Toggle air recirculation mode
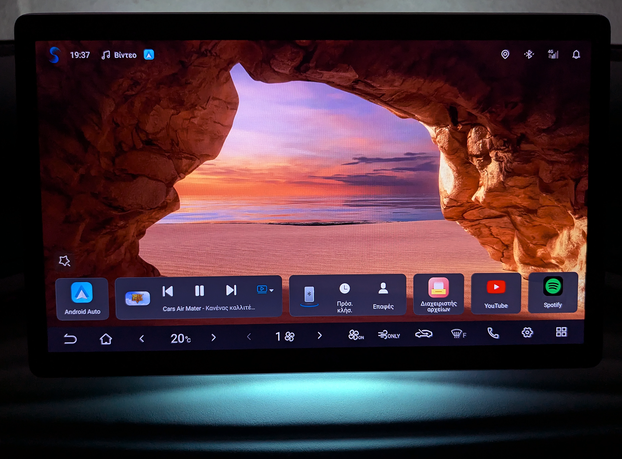Image resolution: width=622 pixels, height=459 pixels. [423, 334]
